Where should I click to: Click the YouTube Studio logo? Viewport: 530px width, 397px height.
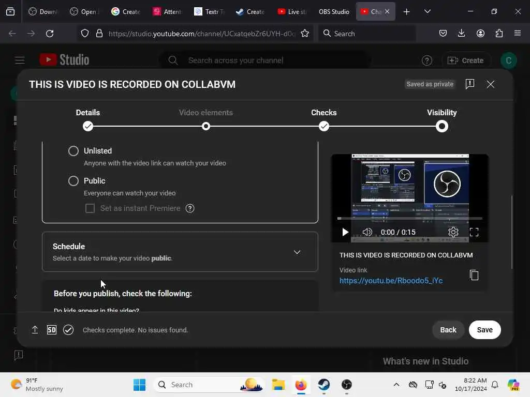pyautogui.click(x=64, y=60)
